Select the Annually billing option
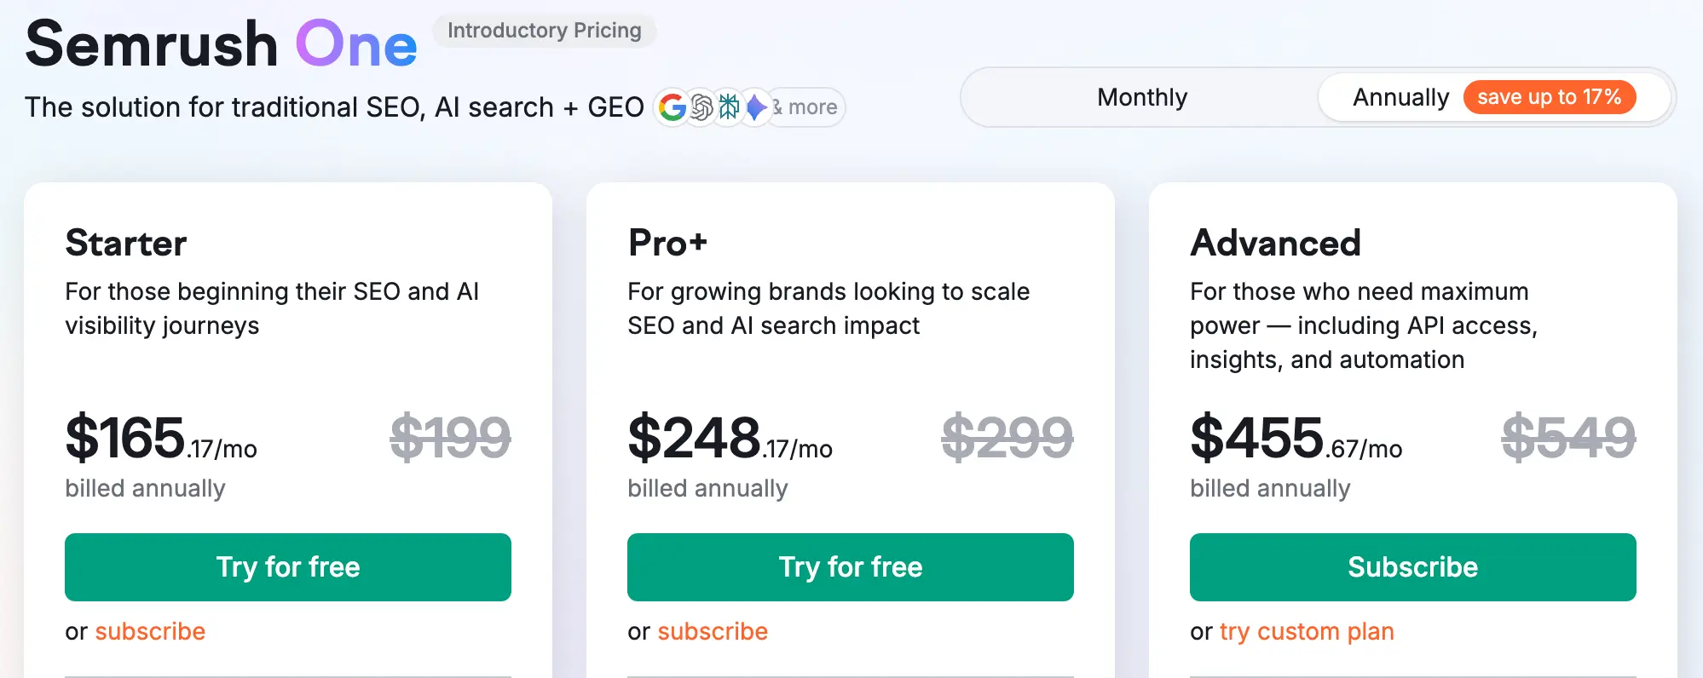This screenshot has width=1703, height=678. [1400, 97]
